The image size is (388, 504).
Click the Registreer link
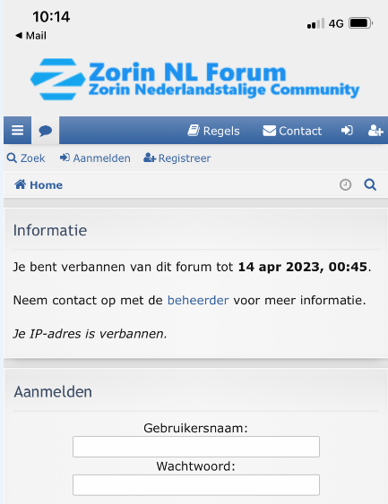[177, 158]
